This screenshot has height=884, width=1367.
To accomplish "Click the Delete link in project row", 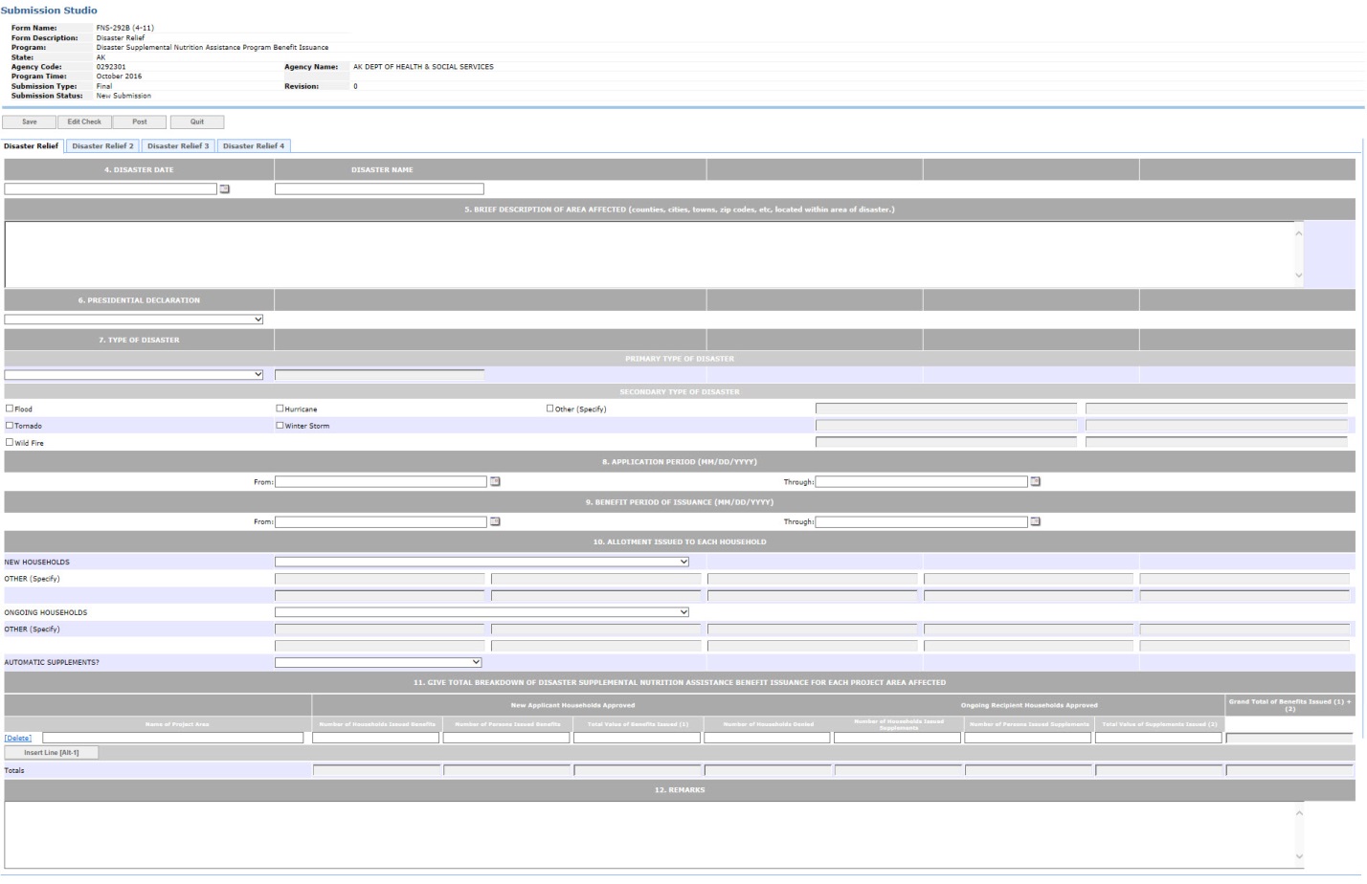I will coord(18,738).
